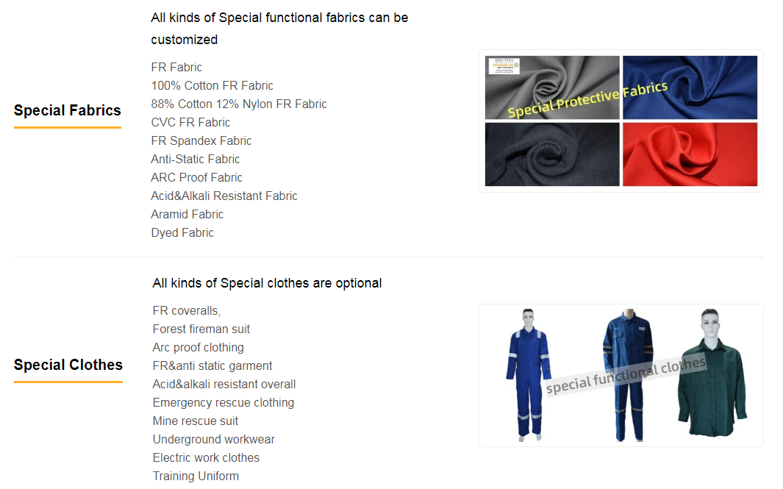Open 88% Cotton 12% Nylon FR Fabric
Image resolution: width=783 pixels, height=489 pixels.
point(239,104)
